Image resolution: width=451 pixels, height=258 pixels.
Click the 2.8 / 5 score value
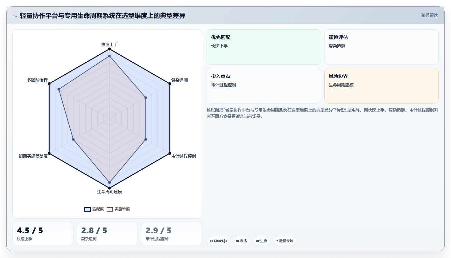(x=94, y=230)
